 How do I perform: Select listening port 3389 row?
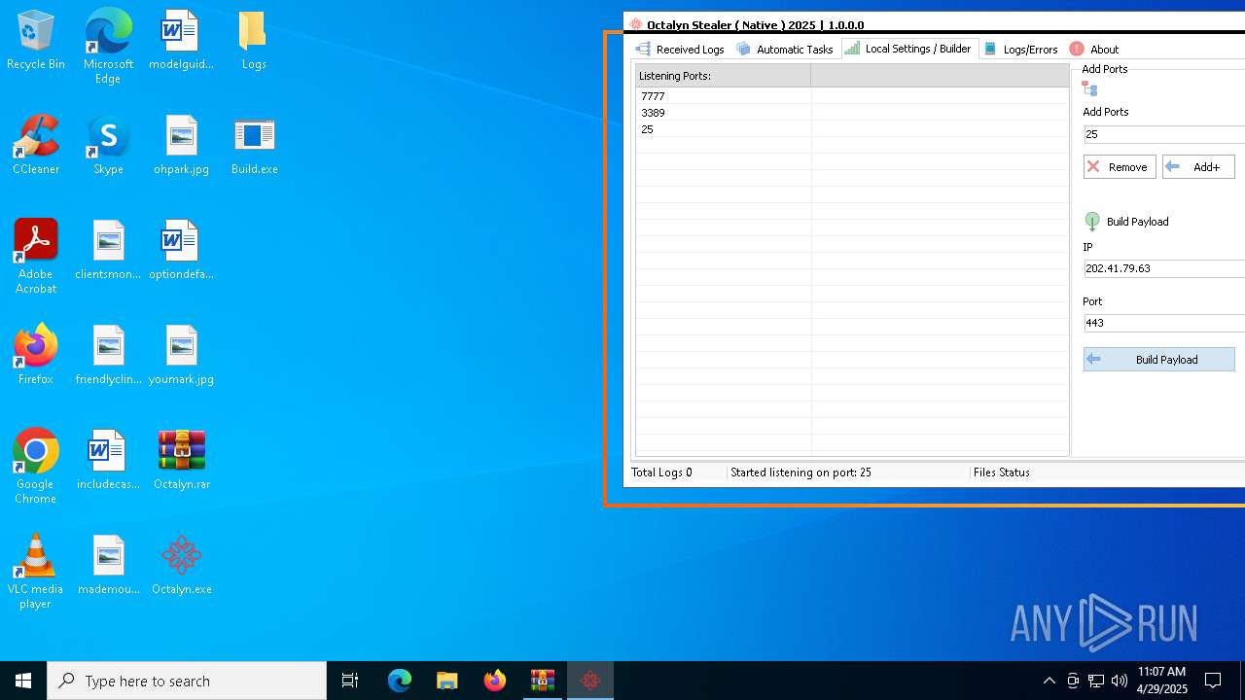[x=852, y=113]
